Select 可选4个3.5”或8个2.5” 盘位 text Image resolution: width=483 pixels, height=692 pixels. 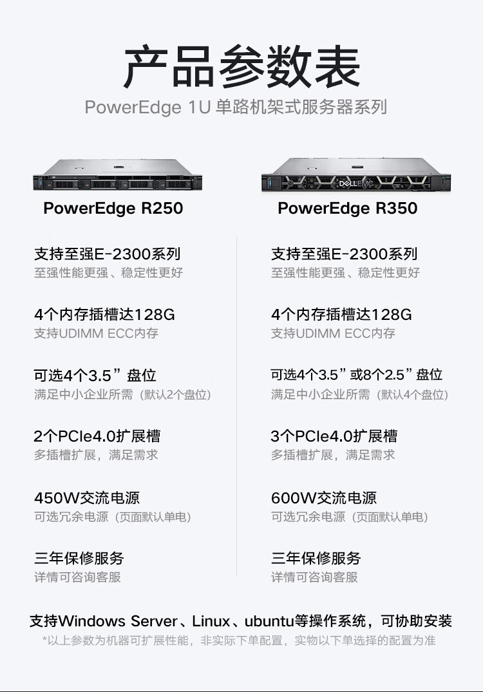356,375
